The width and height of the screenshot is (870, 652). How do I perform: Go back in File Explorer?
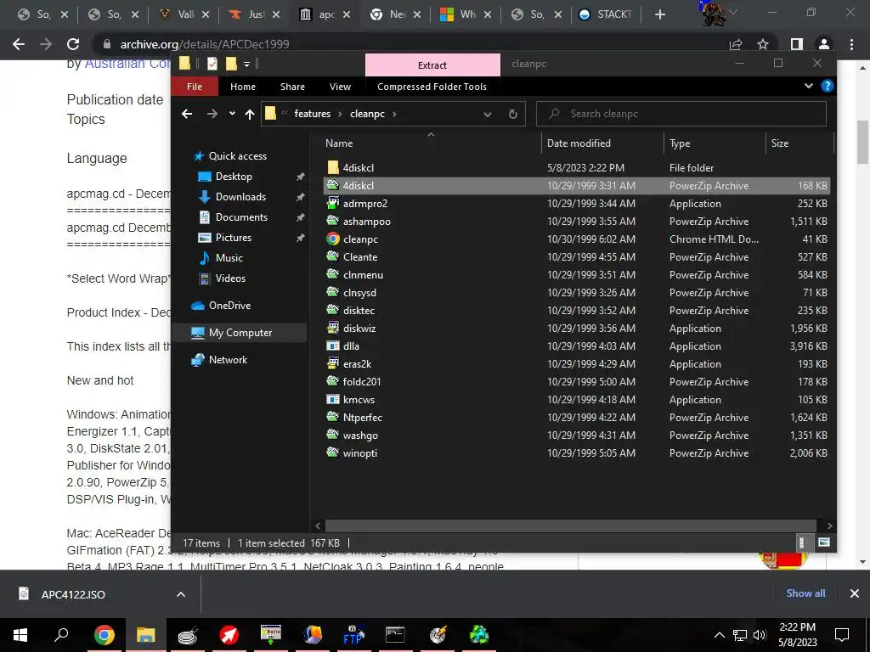[x=187, y=114]
